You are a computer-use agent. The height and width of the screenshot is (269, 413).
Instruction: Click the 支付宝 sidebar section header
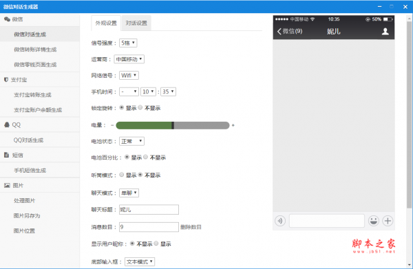[40, 80]
